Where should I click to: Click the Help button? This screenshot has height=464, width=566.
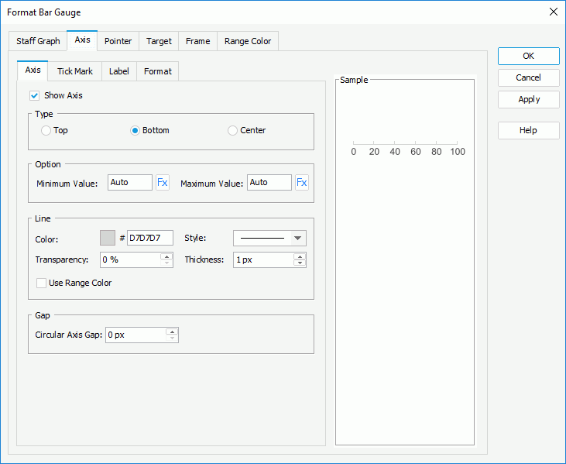(529, 130)
